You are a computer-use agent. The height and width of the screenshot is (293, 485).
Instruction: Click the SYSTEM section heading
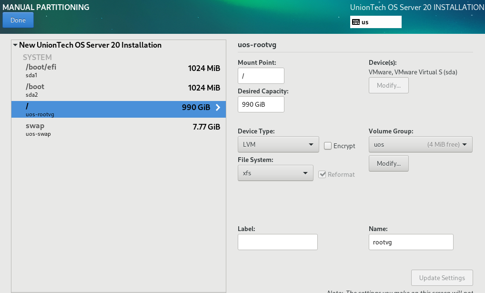37,57
